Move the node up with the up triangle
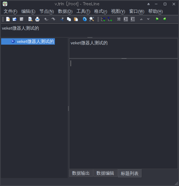The image size is (179, 186). tap(141, 19)
